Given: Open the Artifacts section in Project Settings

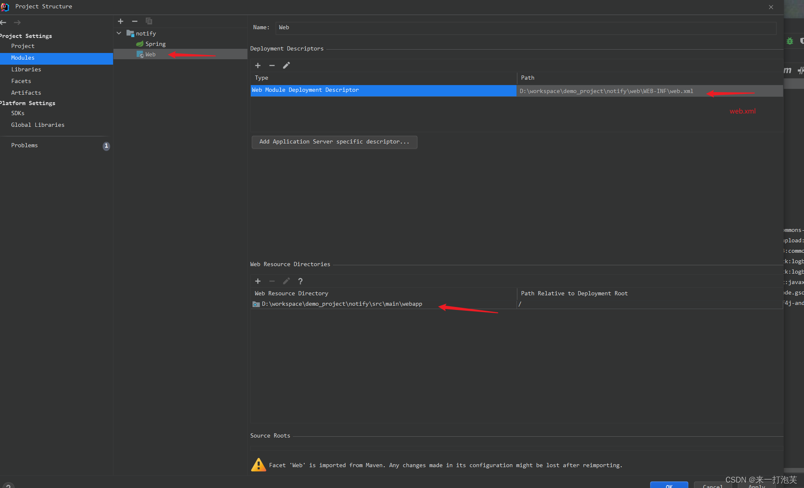Looking at the screenshot, I should click(25, 92).
